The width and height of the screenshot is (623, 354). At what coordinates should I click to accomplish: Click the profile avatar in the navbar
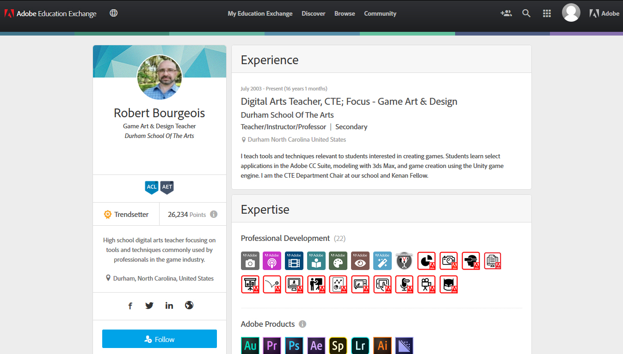tap(571, 12)
